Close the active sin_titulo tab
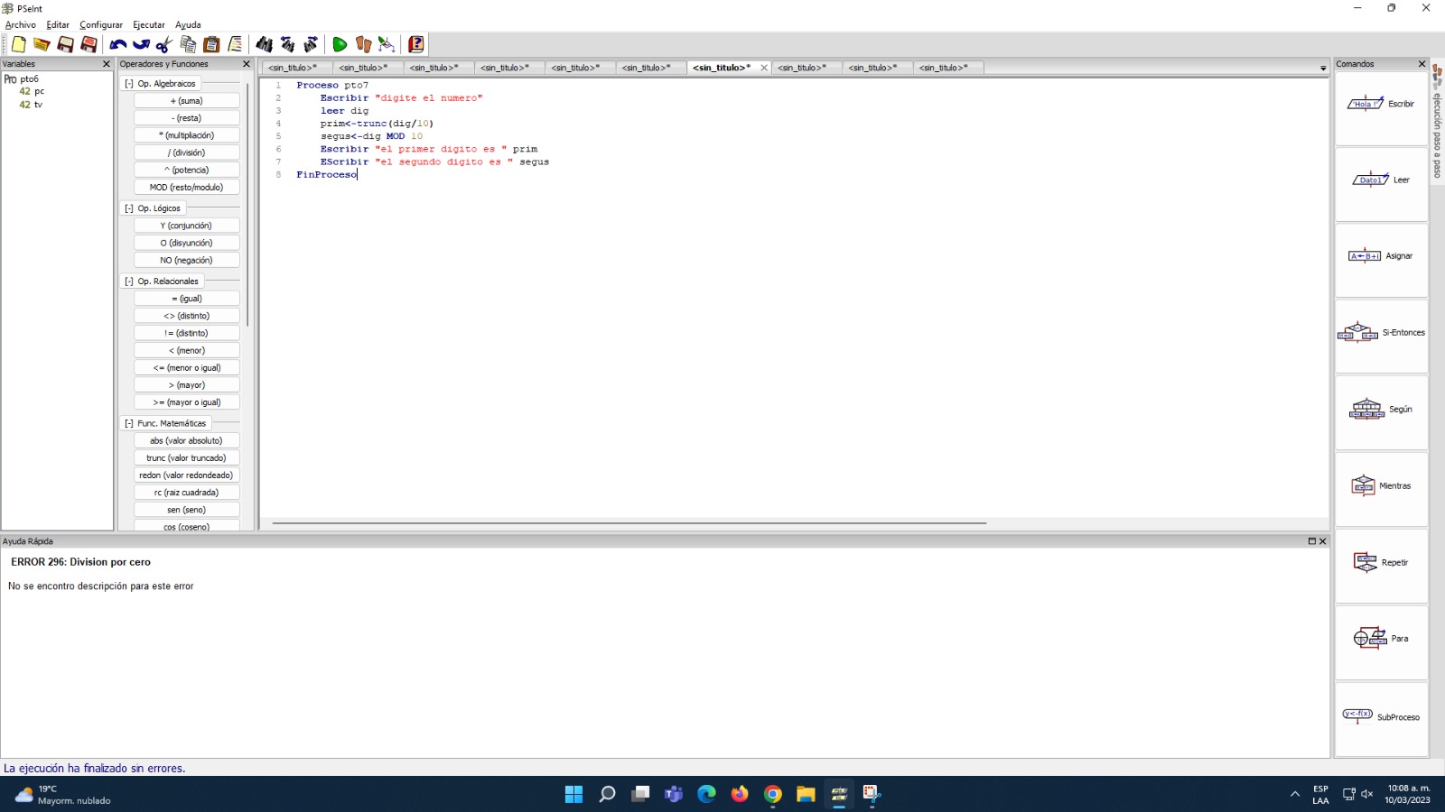1445x812 pixels. [764, 68]
